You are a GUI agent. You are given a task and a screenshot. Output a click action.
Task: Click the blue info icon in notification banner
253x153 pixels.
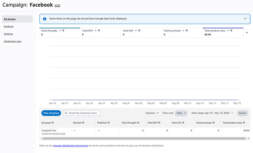(45, 19)
